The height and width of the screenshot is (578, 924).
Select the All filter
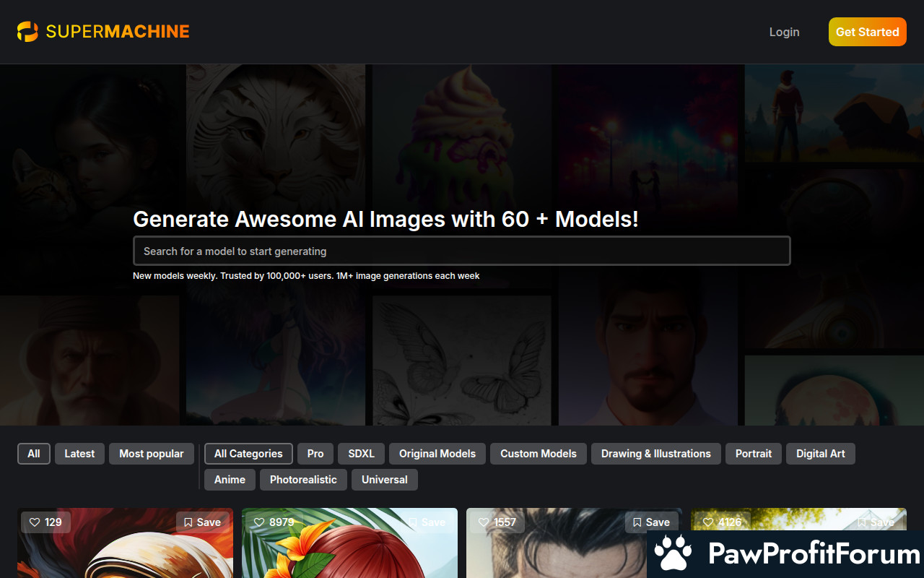tap(34, 454)
